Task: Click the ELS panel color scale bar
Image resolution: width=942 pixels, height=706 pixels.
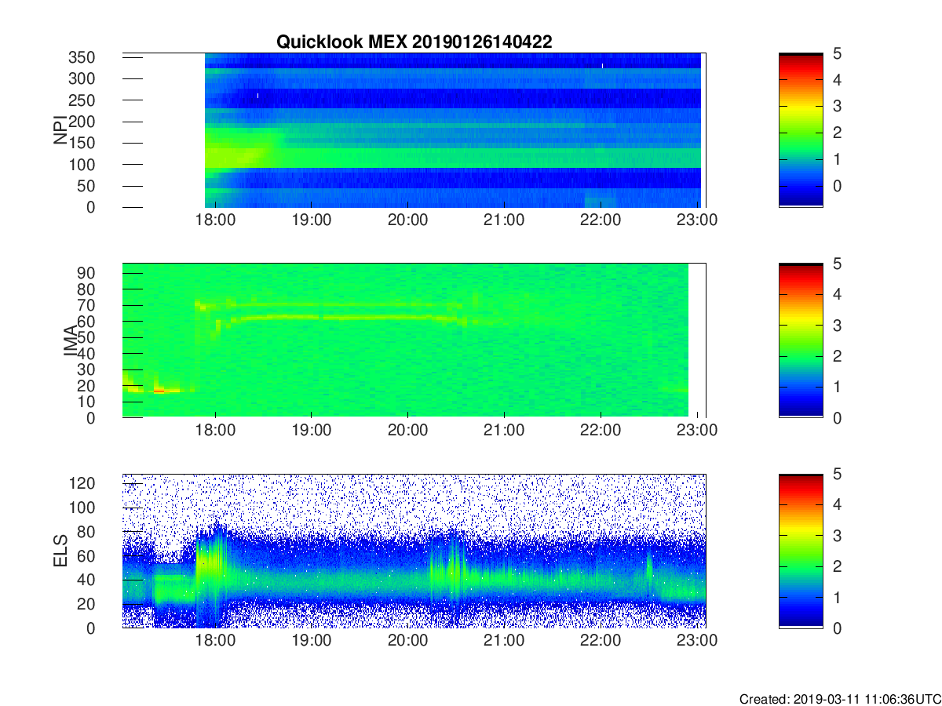Action: [x=801, y=551]
